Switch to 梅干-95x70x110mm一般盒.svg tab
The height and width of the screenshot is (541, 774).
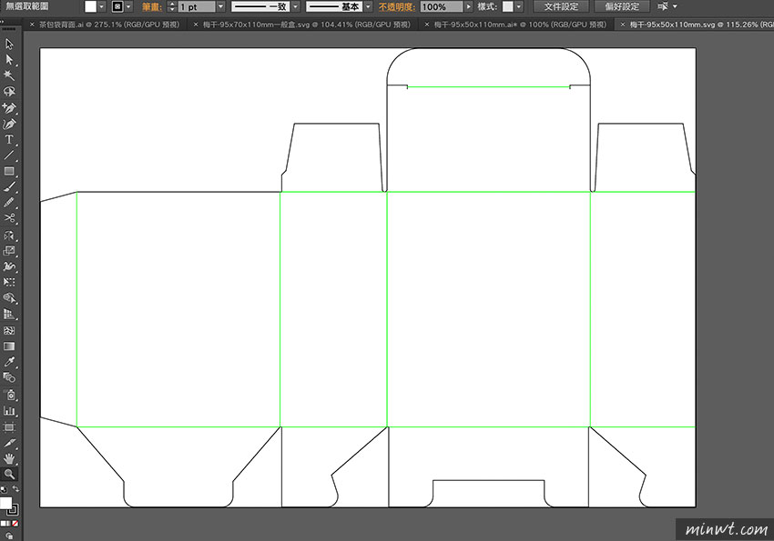pyautogui.click(x=307, y=25)
